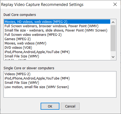Click the Dual Core list scrollbar thumb
121x114 pixels.
tap(113, 38)
